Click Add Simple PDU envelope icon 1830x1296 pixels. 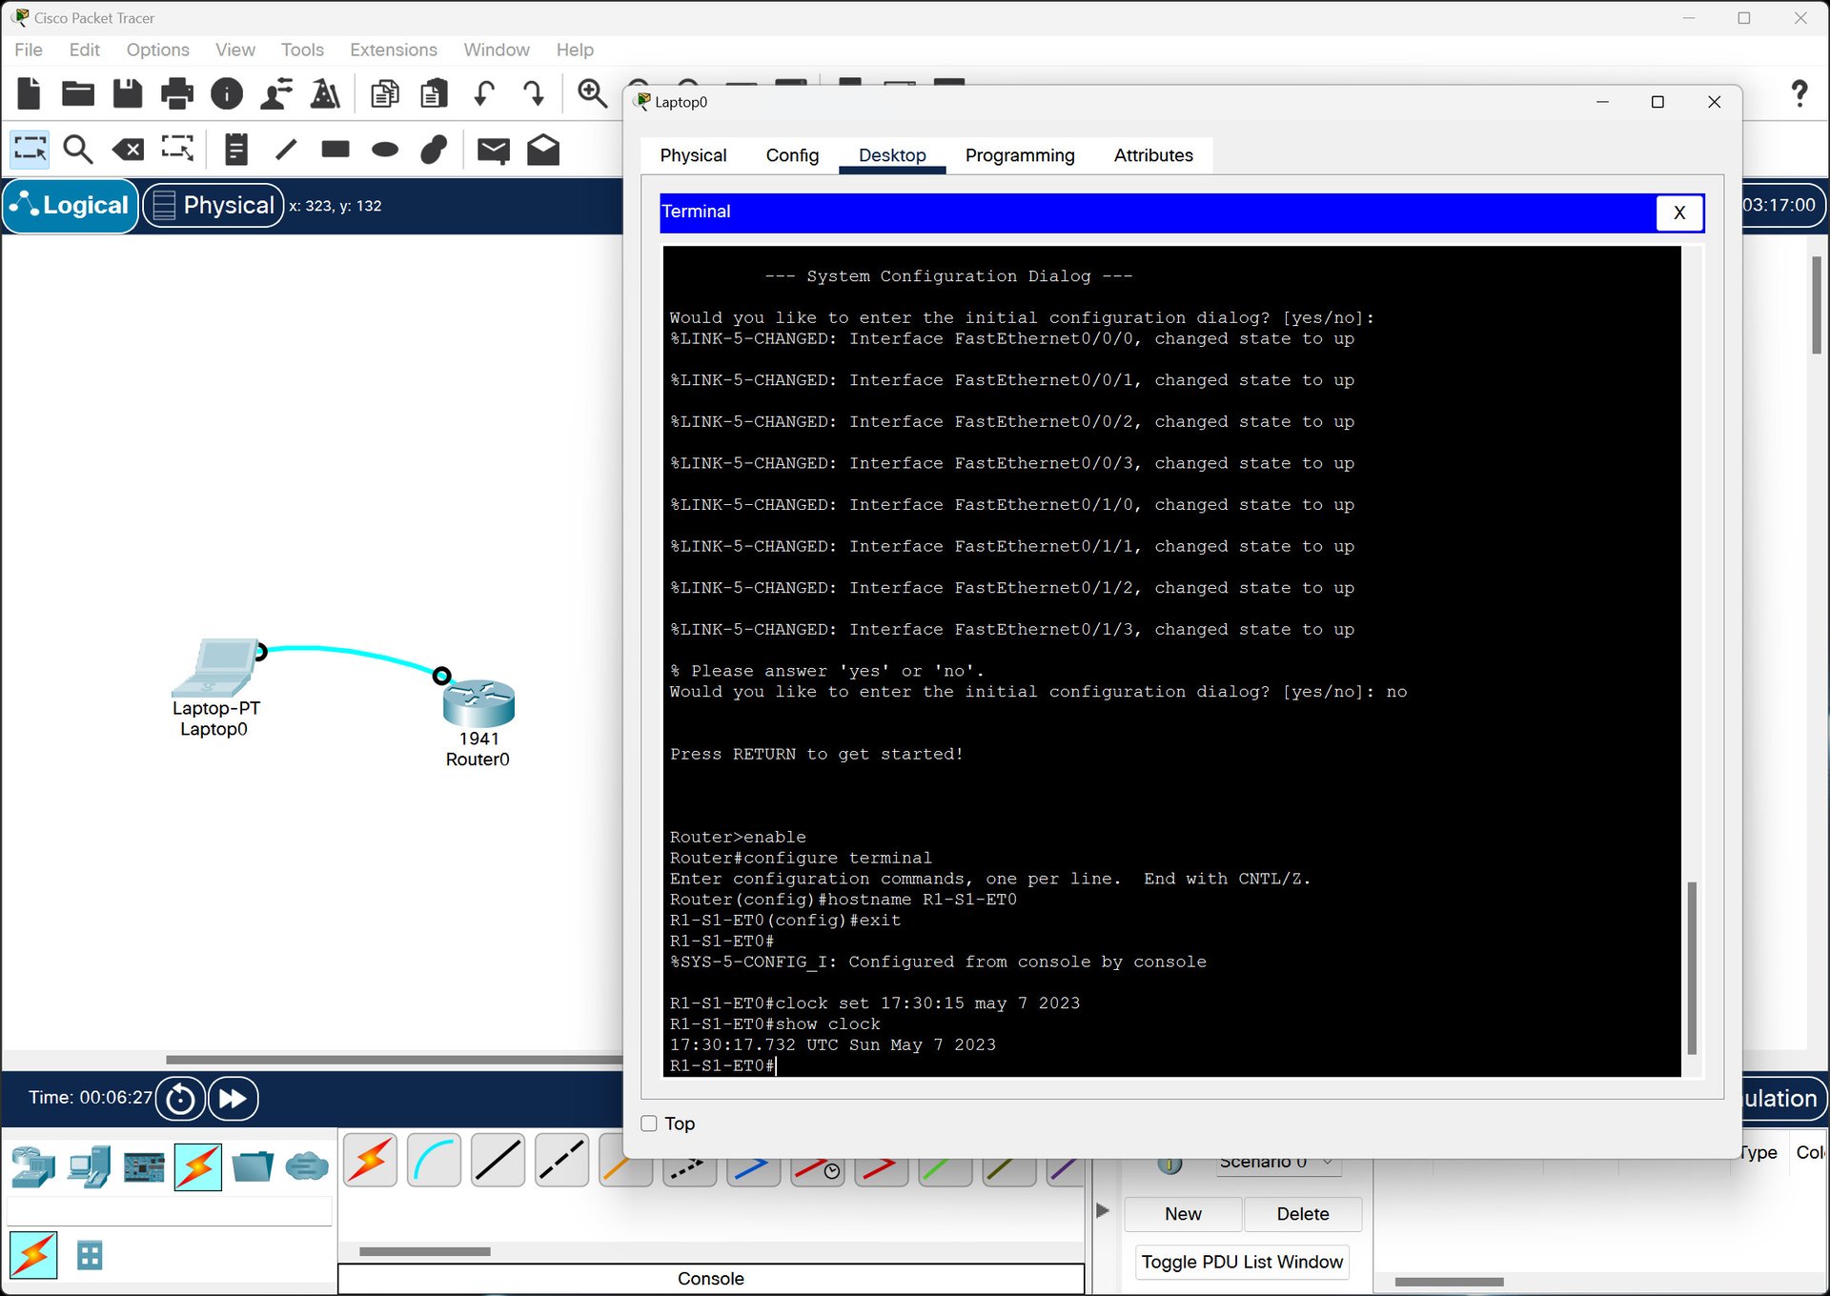point(493,150)
